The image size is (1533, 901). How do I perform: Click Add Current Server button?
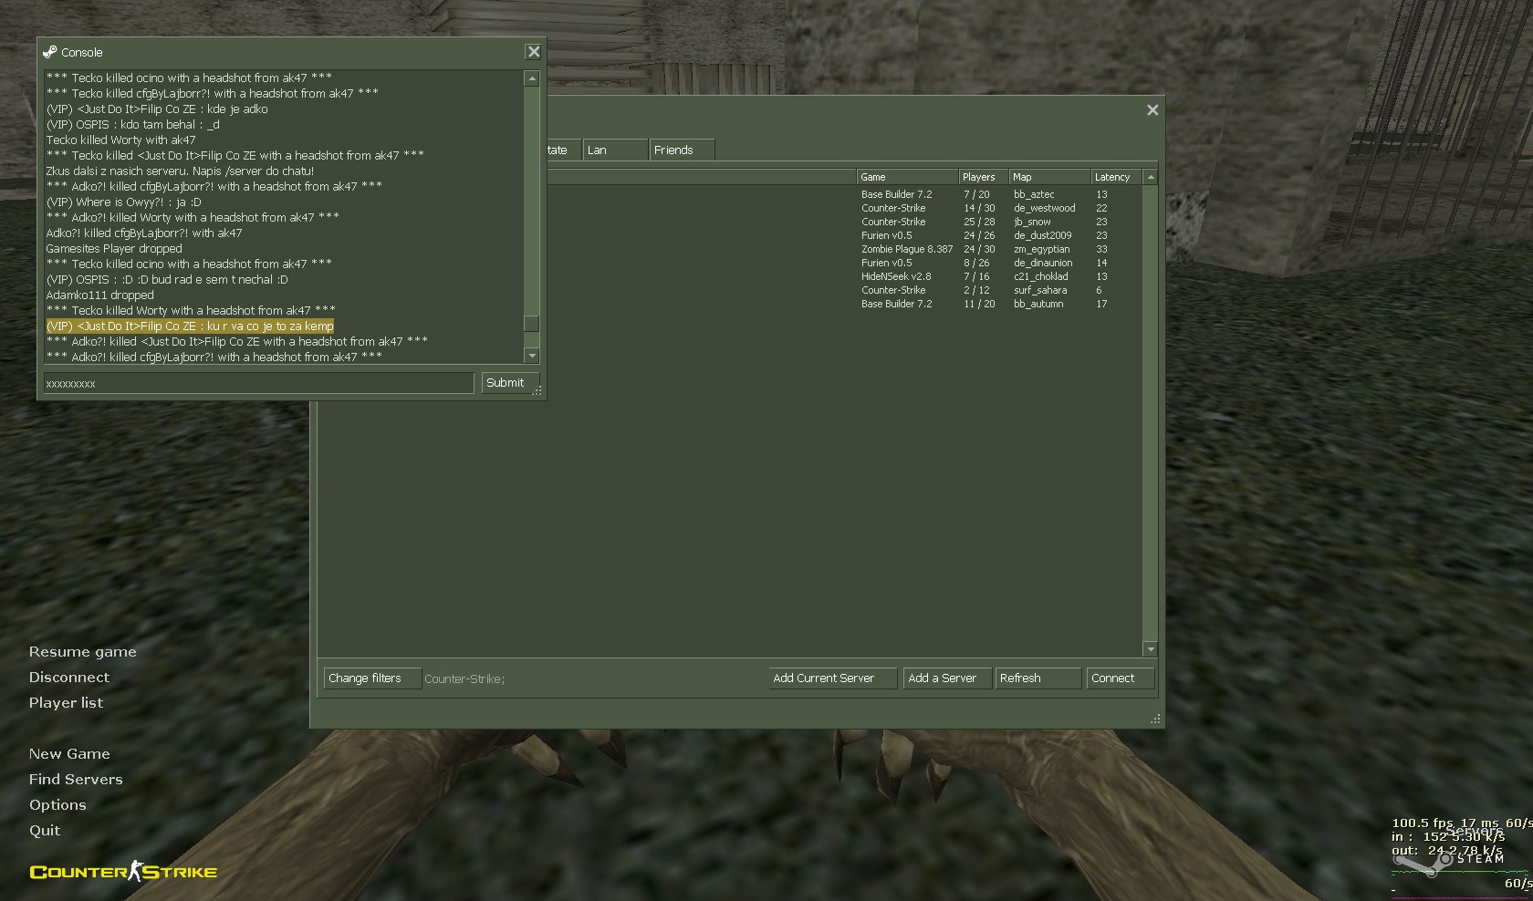tap(832, 678)
